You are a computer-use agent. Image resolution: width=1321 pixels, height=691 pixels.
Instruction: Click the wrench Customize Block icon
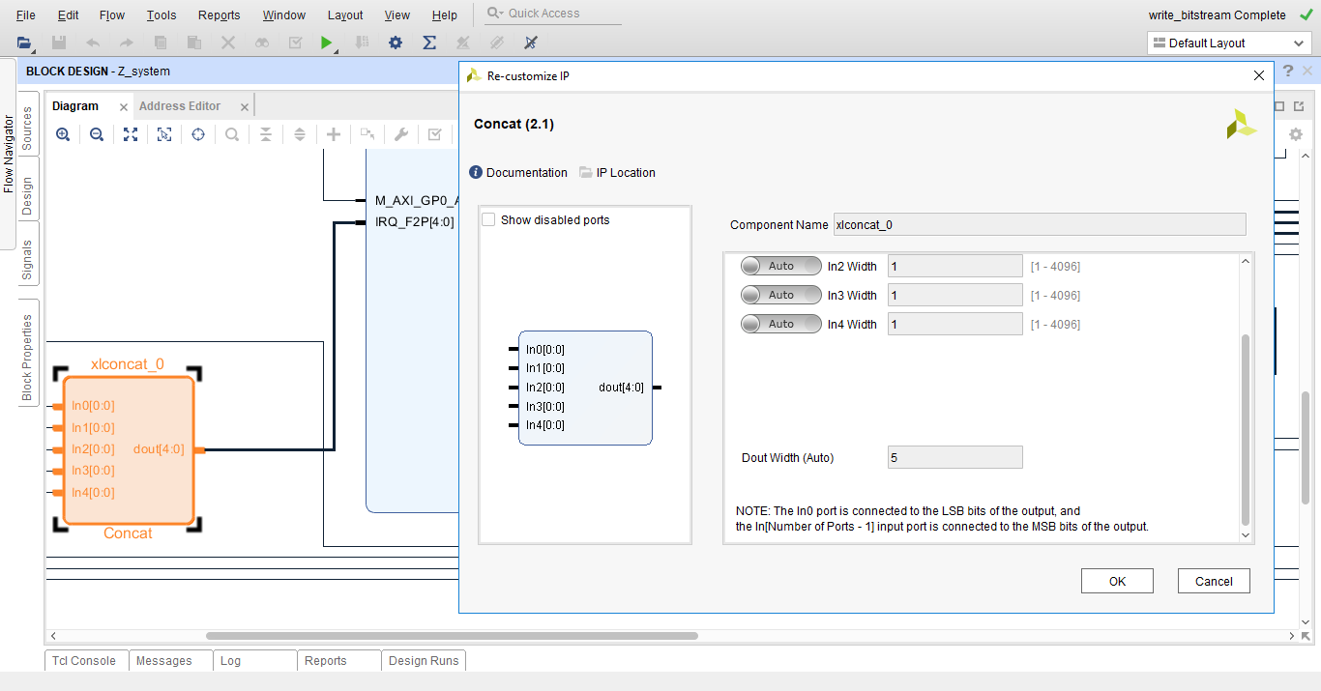pos(401,134)
